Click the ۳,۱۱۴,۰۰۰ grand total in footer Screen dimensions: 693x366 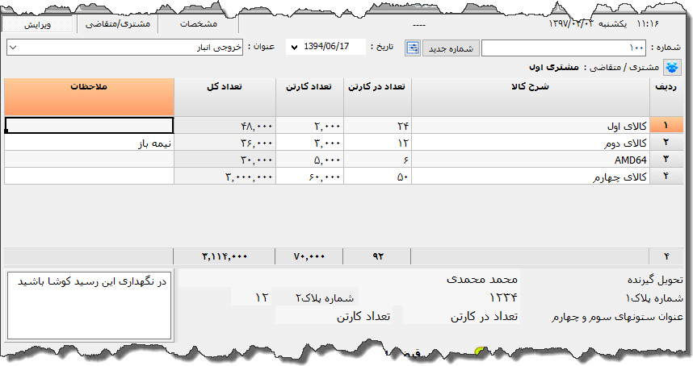coord(224,256)
